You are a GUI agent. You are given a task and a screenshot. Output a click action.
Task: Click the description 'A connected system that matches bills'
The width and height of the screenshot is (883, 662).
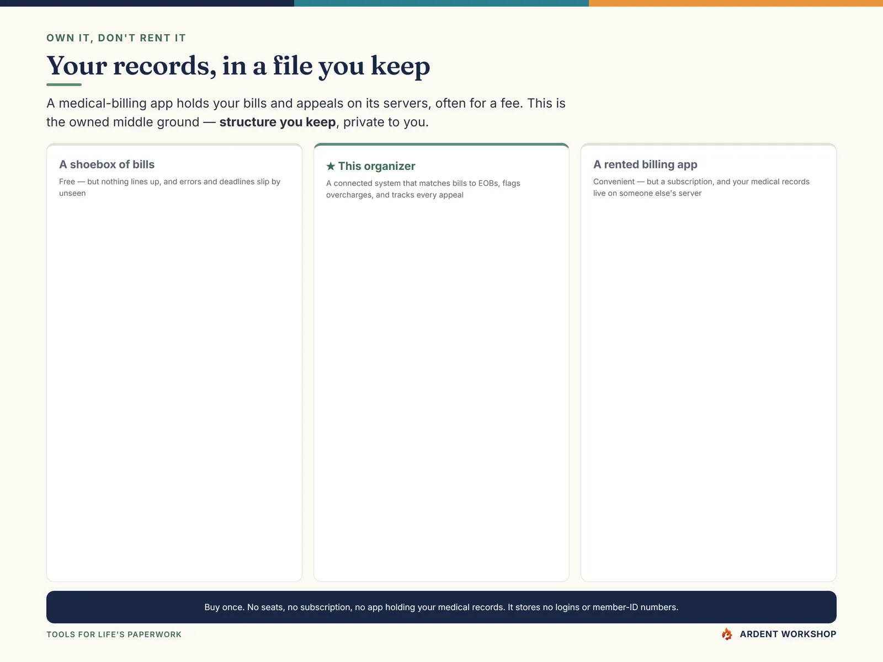pos(423,189)
